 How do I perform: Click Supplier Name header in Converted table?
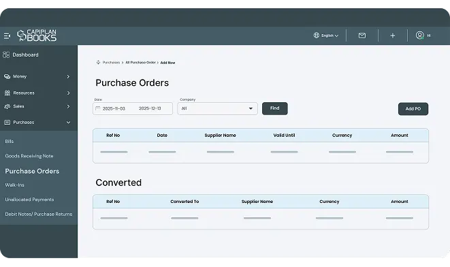coord(257,202)
